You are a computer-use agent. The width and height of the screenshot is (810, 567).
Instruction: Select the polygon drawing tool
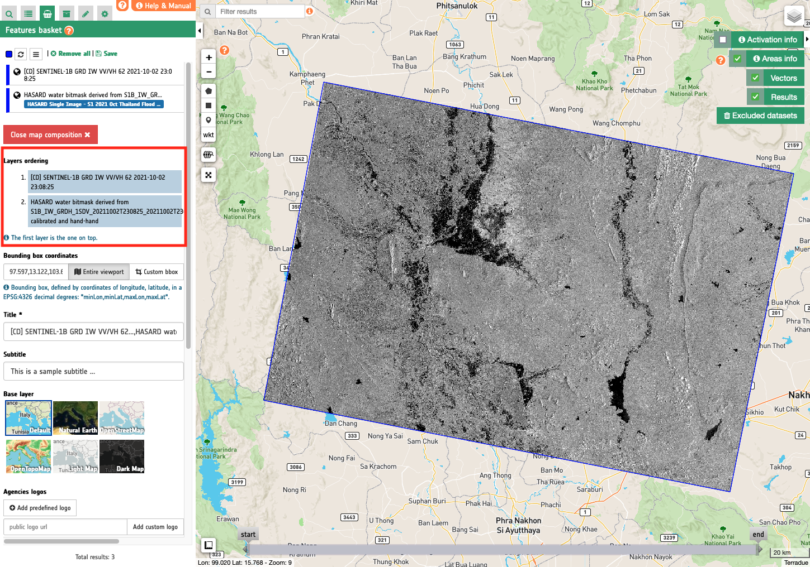point(209,91)
